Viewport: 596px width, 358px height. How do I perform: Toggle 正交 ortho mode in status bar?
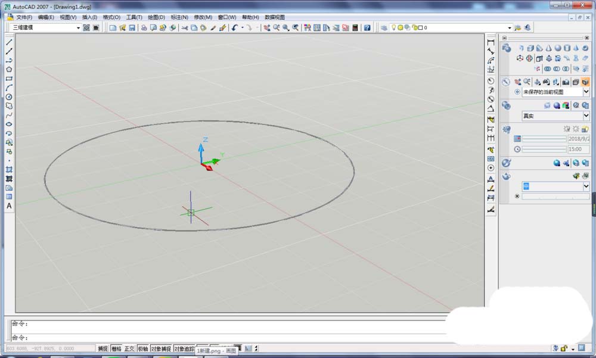click(129, 348)
